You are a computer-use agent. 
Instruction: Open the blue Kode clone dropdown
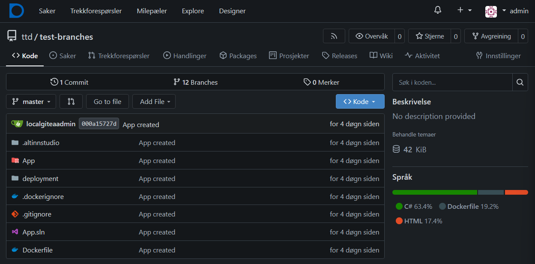pos(360,102)
